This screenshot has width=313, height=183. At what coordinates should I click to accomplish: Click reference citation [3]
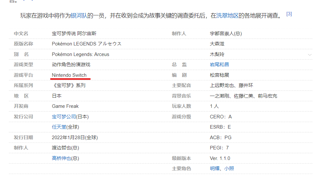(289, 14)
